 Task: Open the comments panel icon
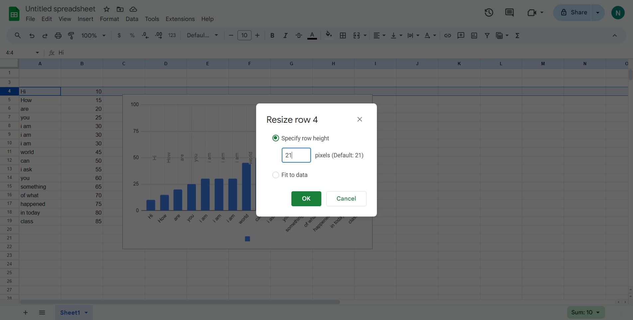pyautogui.click(x=509, y=13)
